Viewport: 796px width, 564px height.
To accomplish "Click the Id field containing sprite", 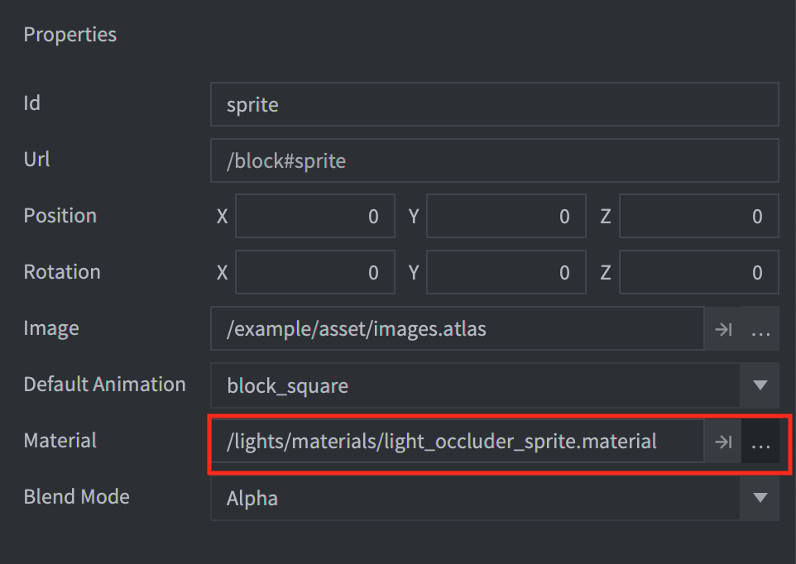I will click(495, 104).
